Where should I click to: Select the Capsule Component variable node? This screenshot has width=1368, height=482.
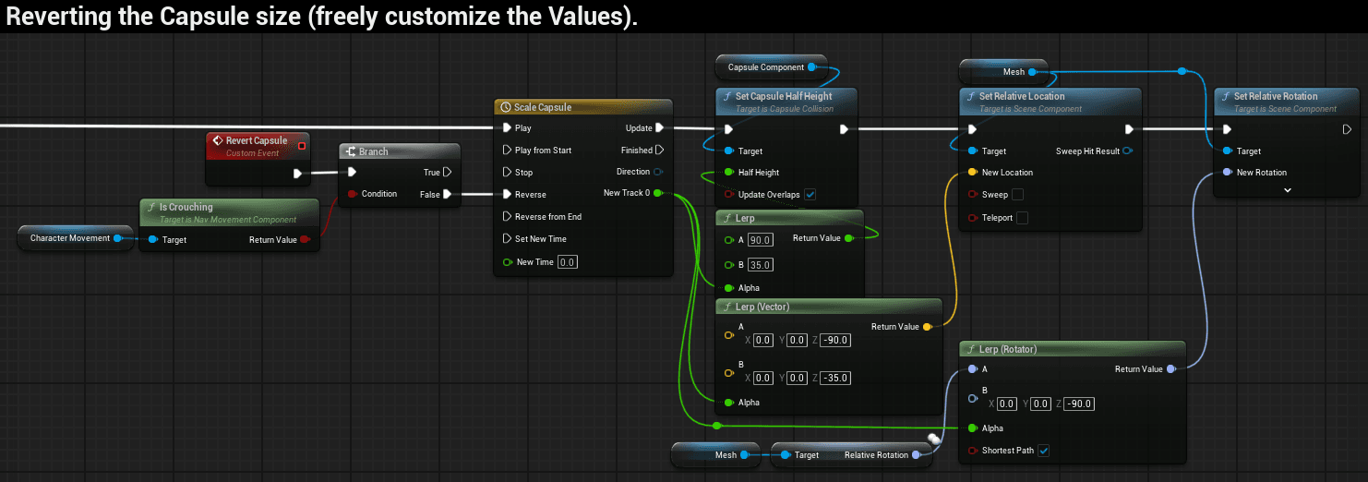pyautogui.click(x=765, y=67)
